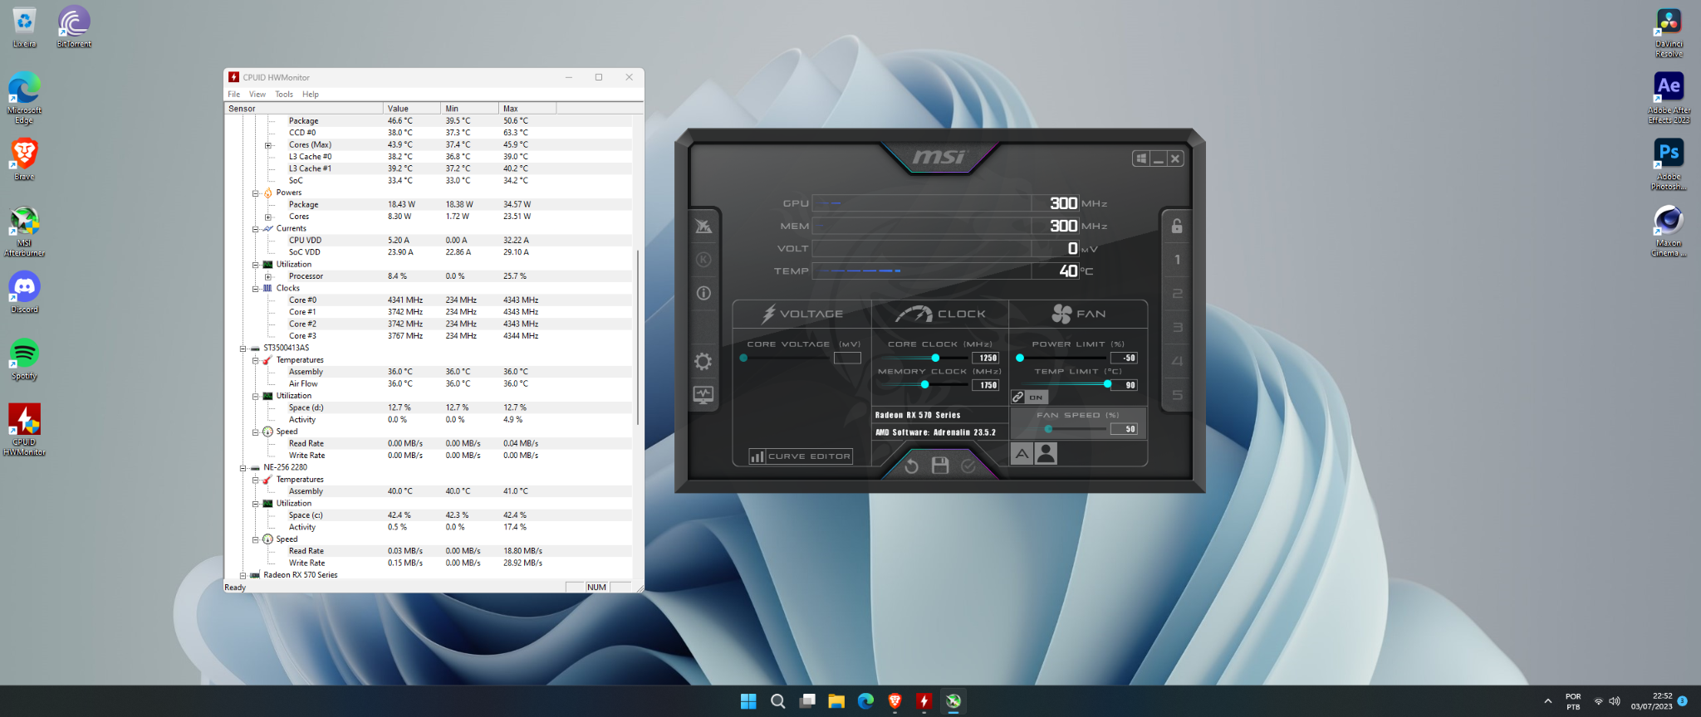Screen dimensions: 1701x717
Task: Open the DaVinci Resolve desktop shortcut
Action: (1669, 32)
